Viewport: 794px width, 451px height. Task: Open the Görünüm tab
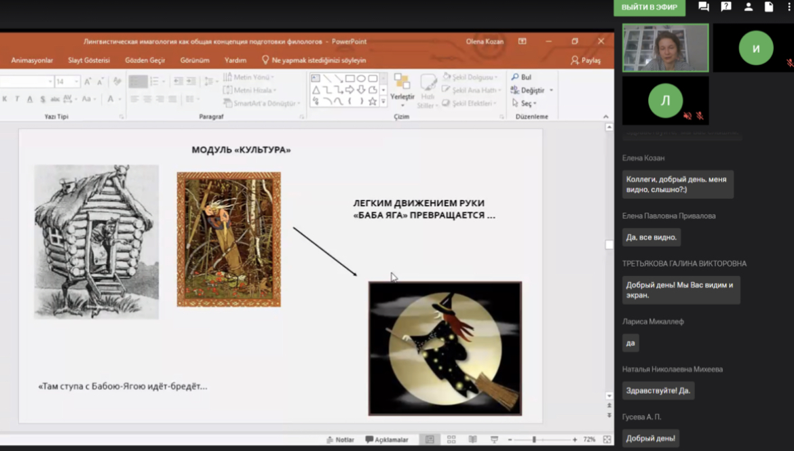[195, 60]
